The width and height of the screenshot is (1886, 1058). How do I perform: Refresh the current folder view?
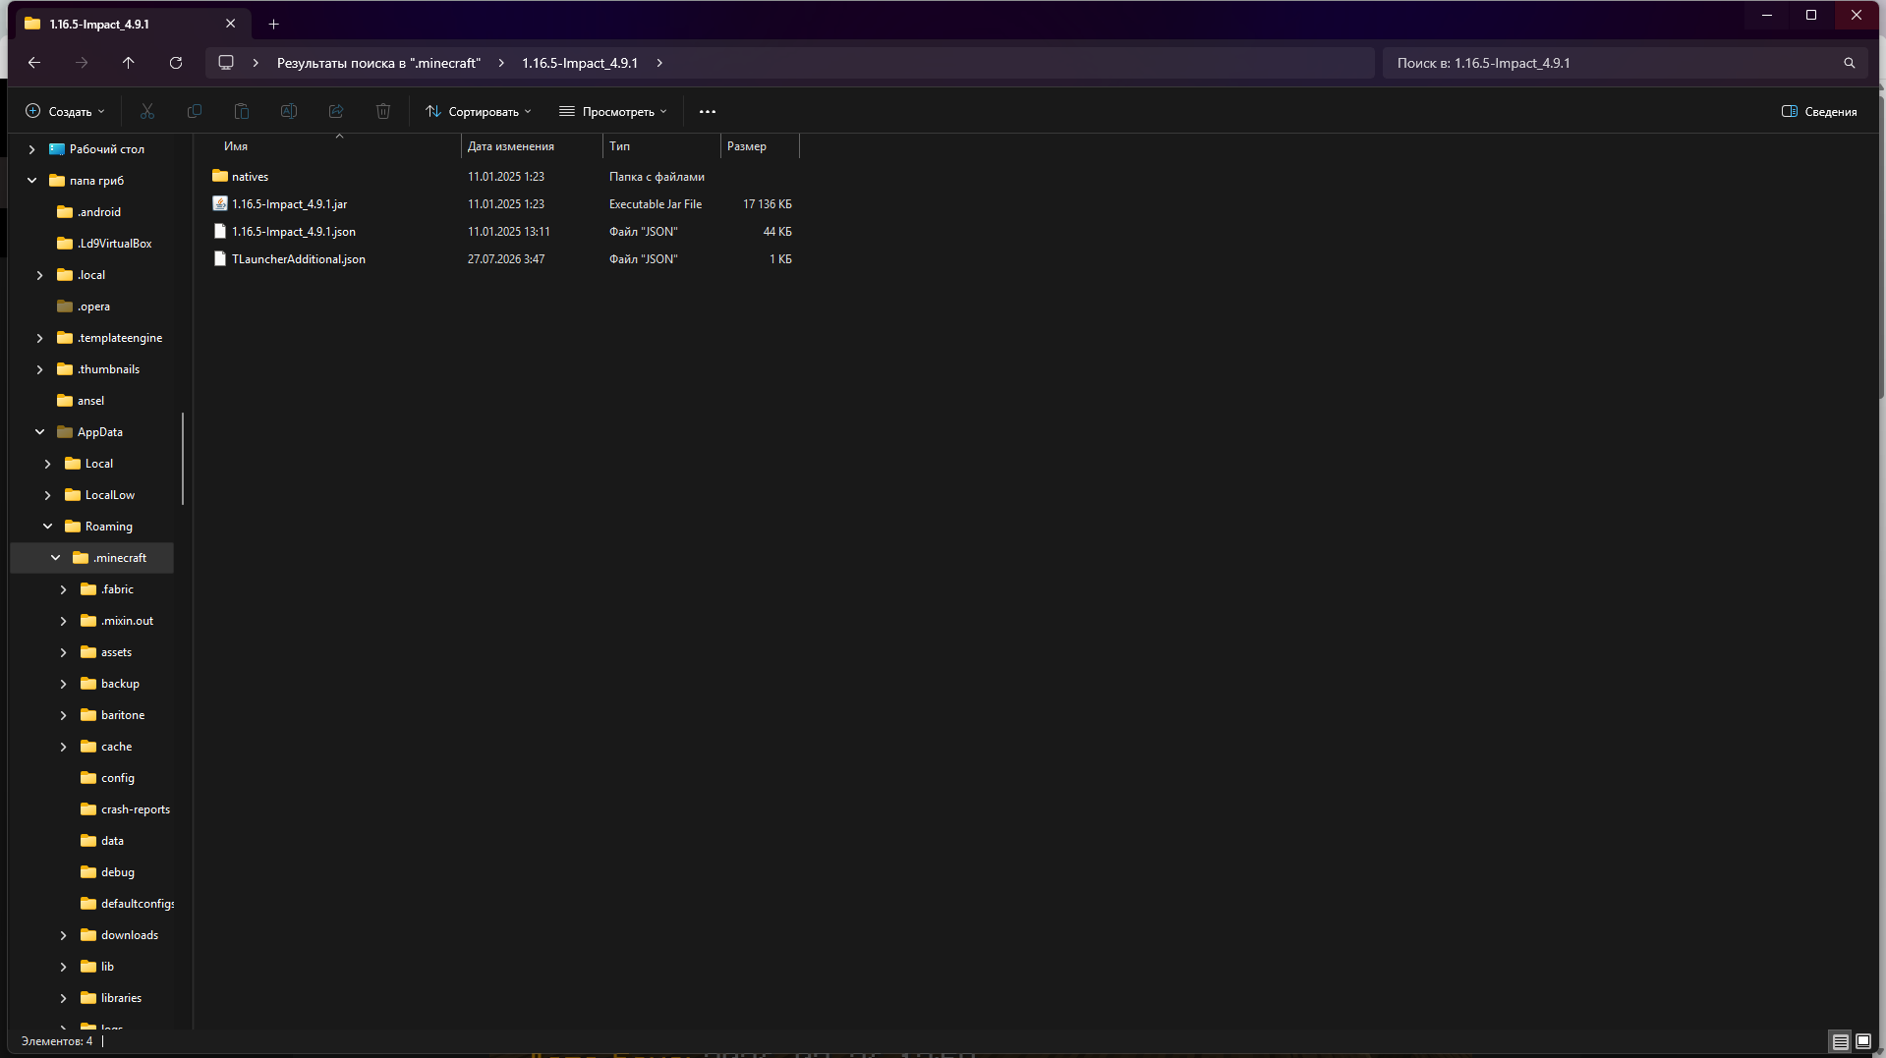[x=176, y=63]
